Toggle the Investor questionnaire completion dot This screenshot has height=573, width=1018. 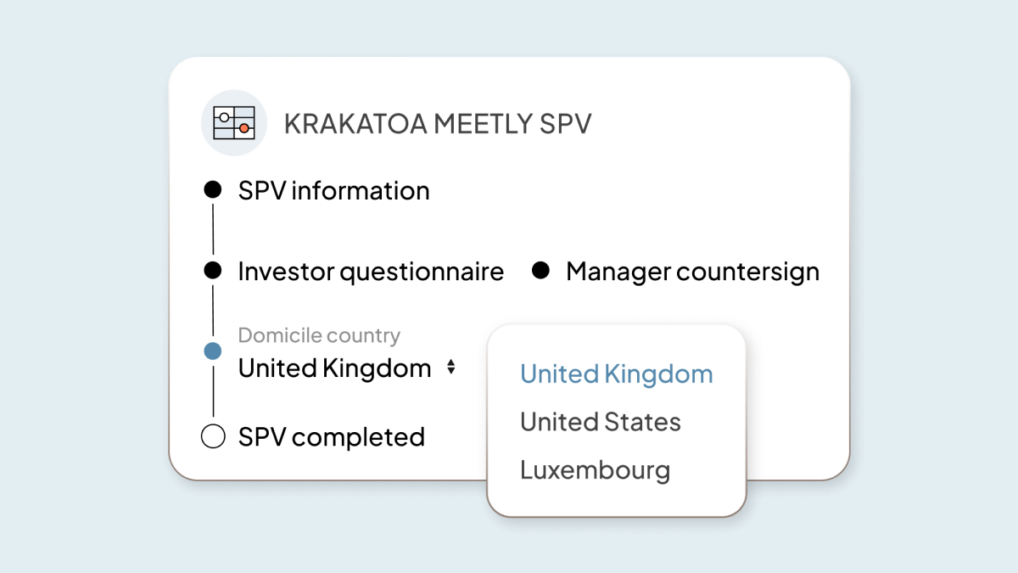[212, 271]
